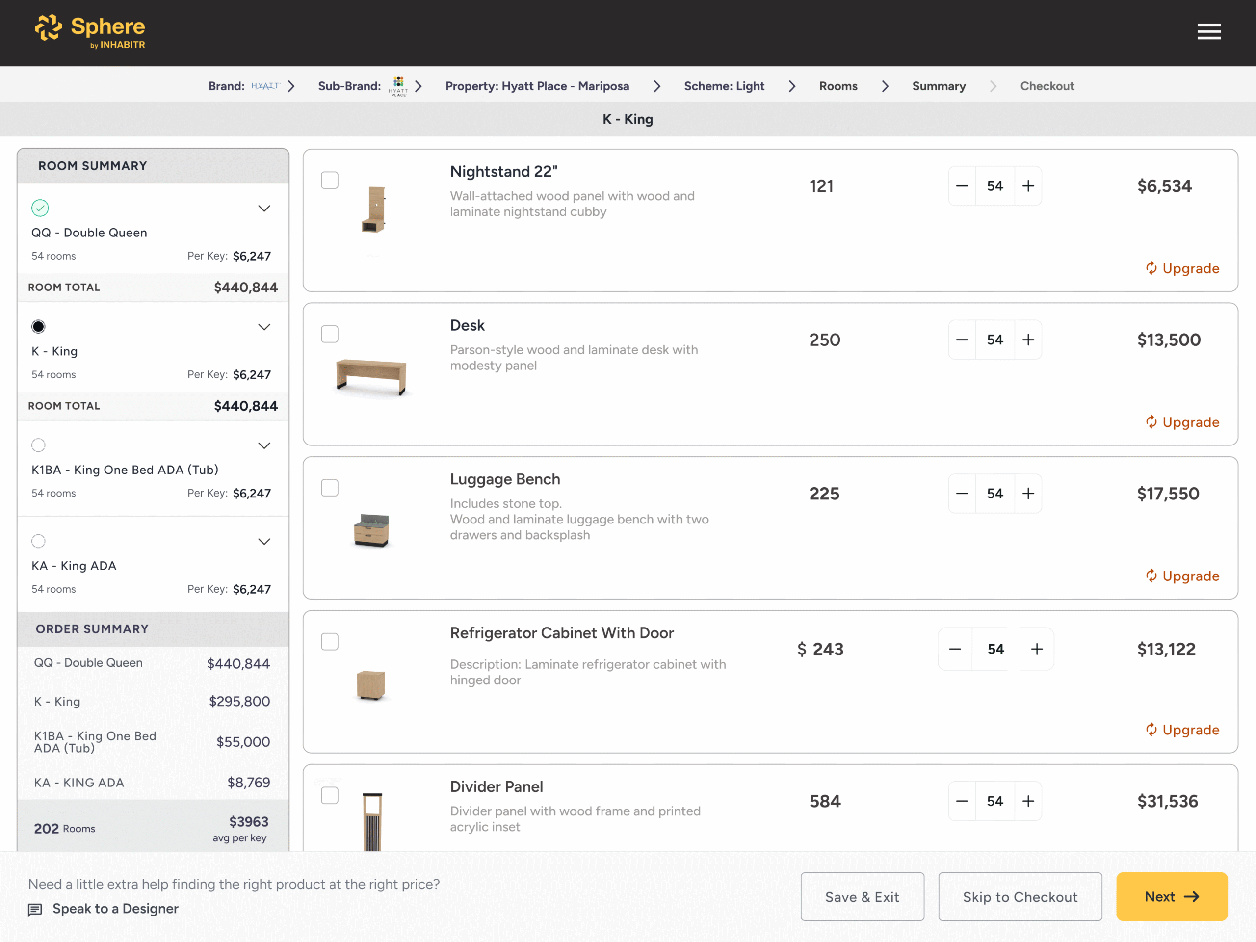Select the K1BA King One Bed ADA radio

[x=39, y=445]
